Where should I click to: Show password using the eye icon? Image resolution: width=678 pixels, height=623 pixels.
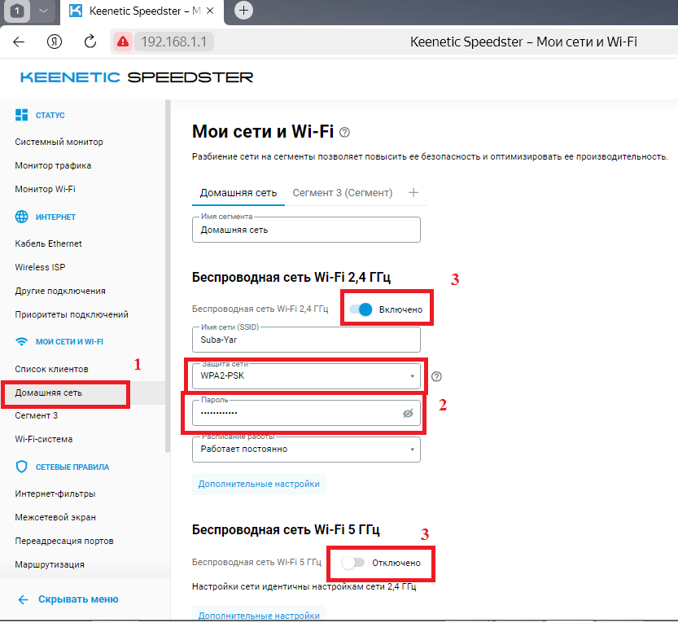[x=409, y=414]
